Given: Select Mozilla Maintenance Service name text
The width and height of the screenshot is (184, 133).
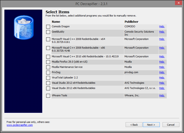Looking at the screenshot, I should pyautogui.click(x=67, y=67).
